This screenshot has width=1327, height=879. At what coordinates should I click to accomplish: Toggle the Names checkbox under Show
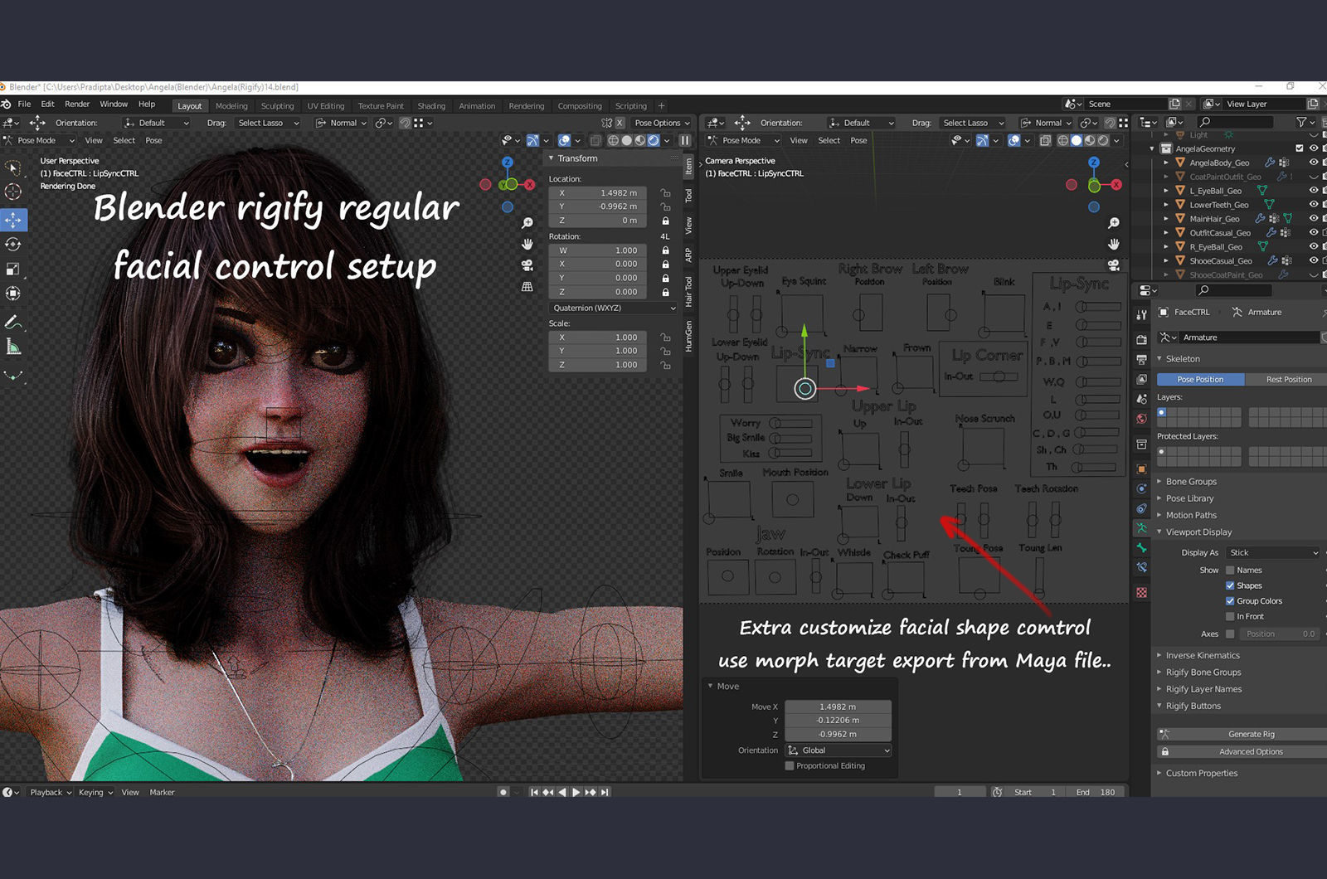click(1230, 571)
